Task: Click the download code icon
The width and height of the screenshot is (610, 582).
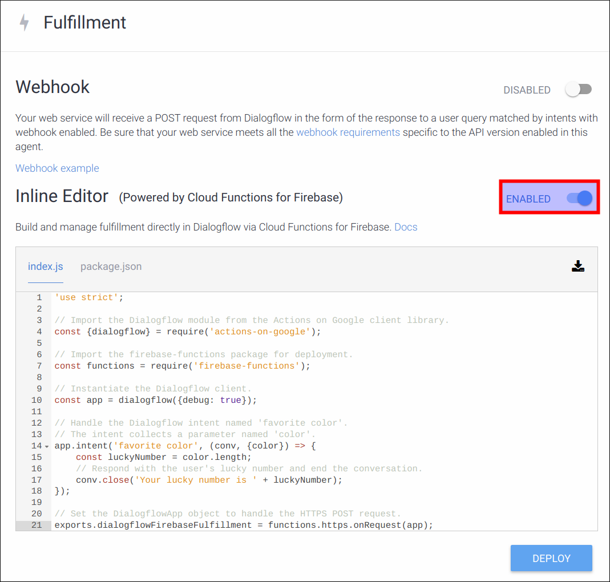Action: tap(578, 266)
